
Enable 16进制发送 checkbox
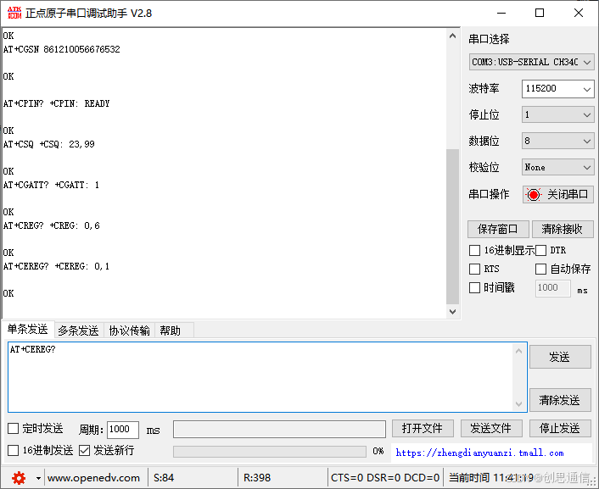click(x=13, y=451)
